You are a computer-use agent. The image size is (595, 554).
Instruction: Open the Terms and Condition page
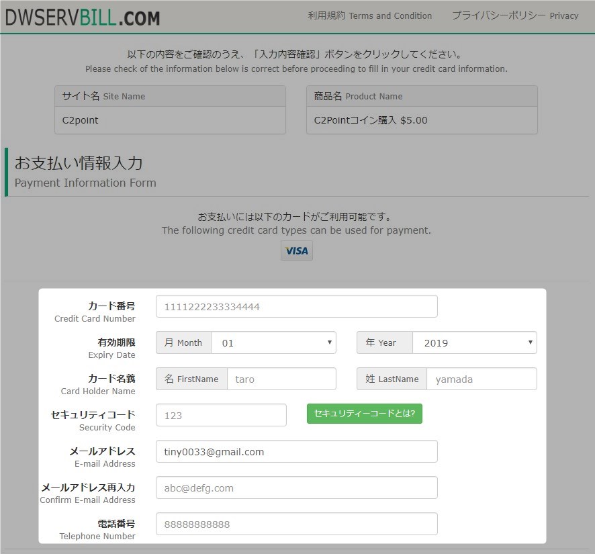(369, 15)
